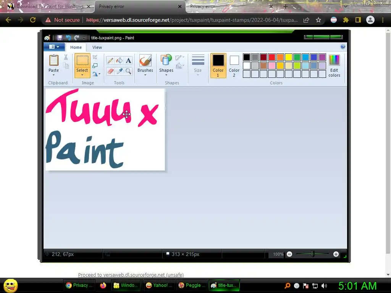Open the Paint file menu button
This screenshot has height=293, width=391.
54,47
